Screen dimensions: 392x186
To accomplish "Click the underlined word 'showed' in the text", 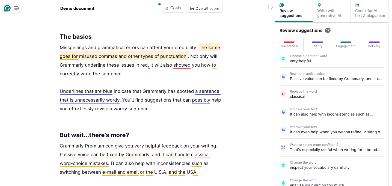I will (182, 65).
